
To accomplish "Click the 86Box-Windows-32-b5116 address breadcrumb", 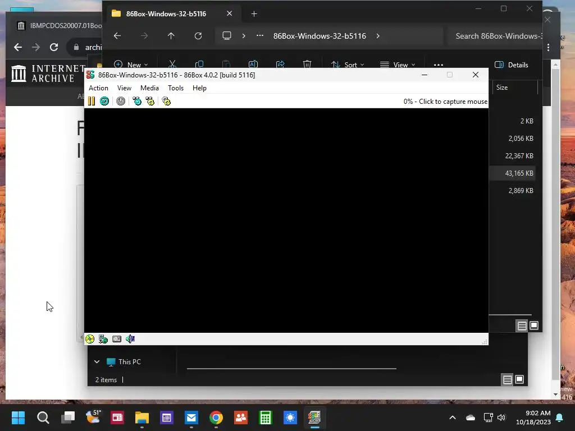I will point(320,36).
